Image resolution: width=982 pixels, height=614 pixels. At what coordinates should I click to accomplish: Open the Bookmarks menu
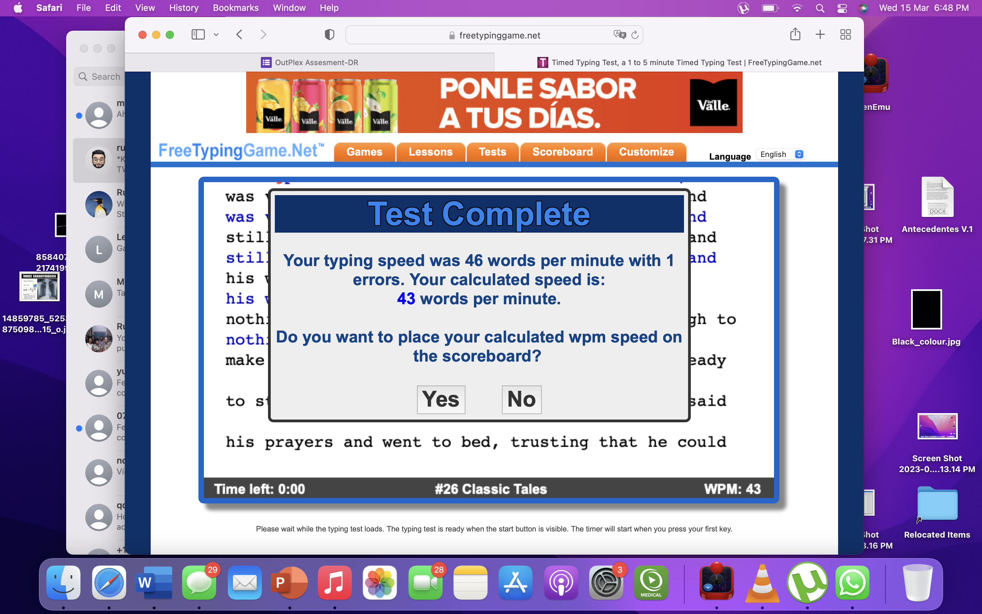[236, 8]
